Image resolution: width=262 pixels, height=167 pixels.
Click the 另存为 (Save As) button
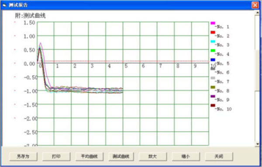[x=24, y=157]
